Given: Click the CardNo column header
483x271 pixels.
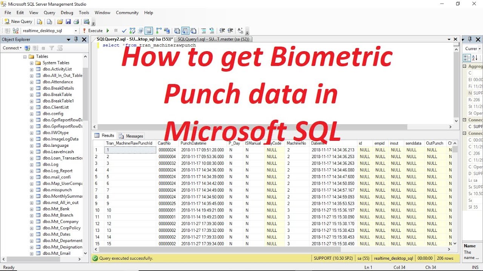Looking at the screenshot, I should tap(167, 143).
